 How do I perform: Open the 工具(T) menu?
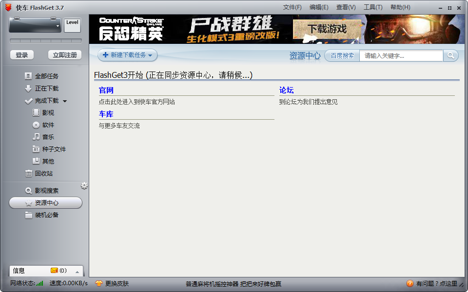373,7
